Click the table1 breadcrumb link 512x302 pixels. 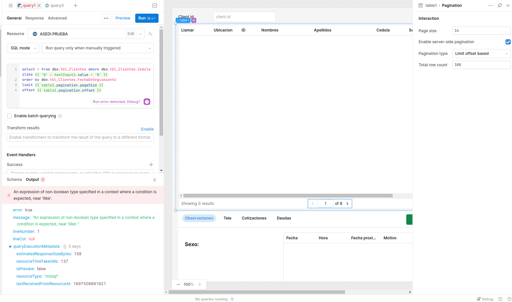[x=431, y=6]
